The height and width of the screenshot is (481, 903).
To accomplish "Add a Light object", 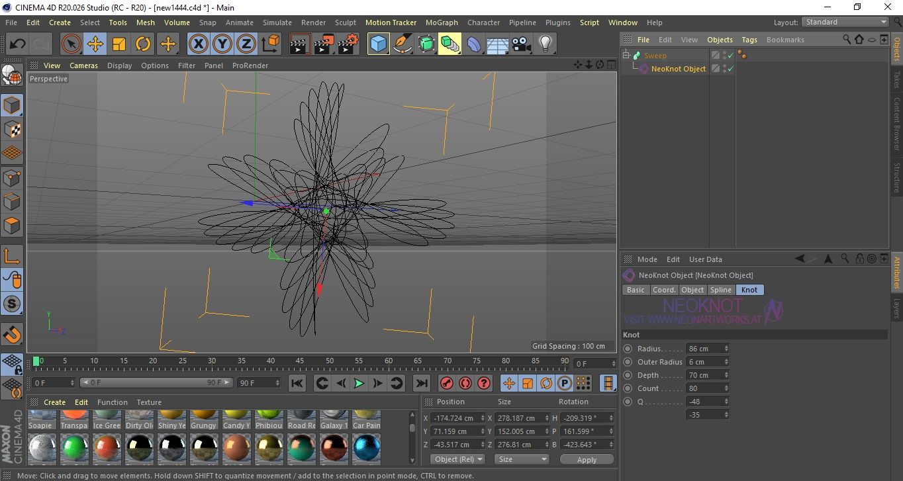I will [545, 44].
